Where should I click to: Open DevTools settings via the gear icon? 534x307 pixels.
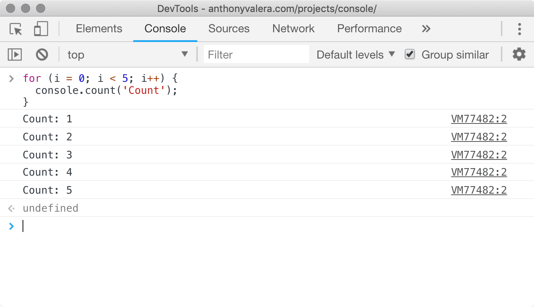(x=519, y=54)
